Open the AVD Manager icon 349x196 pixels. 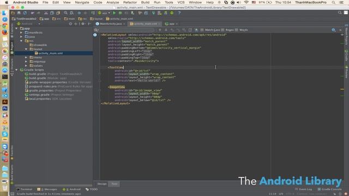point(160,13)
